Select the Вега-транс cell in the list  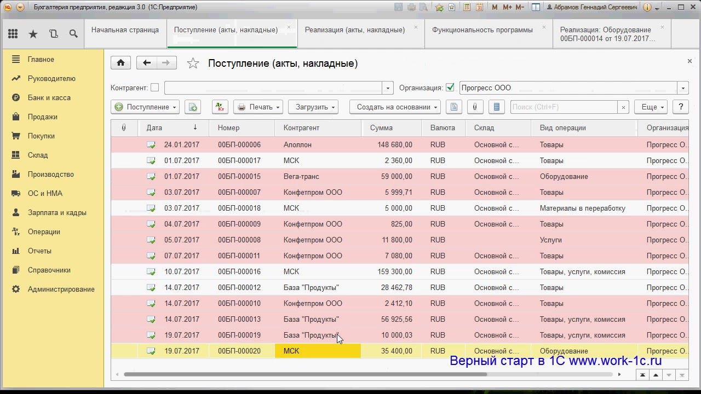click(x=318, y=176)
